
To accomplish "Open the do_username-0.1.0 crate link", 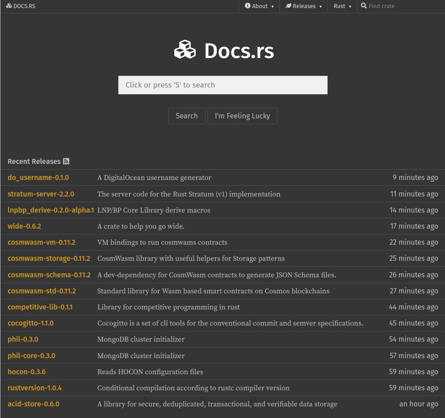I will tap(38, 178).
